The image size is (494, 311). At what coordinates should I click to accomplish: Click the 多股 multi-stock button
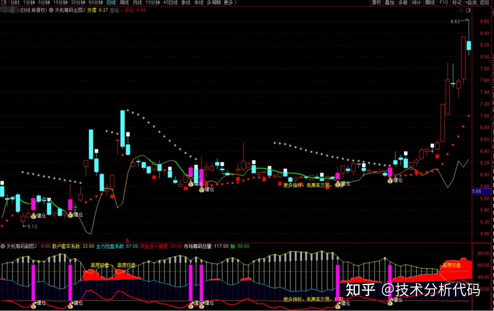[x=403, y=2]
